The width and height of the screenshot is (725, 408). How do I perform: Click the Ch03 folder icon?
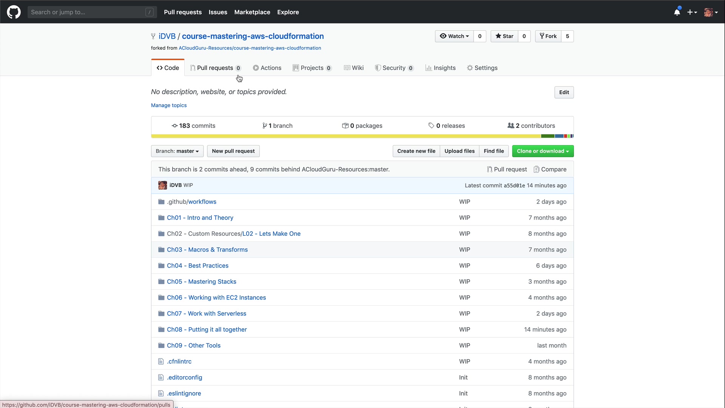161,250
